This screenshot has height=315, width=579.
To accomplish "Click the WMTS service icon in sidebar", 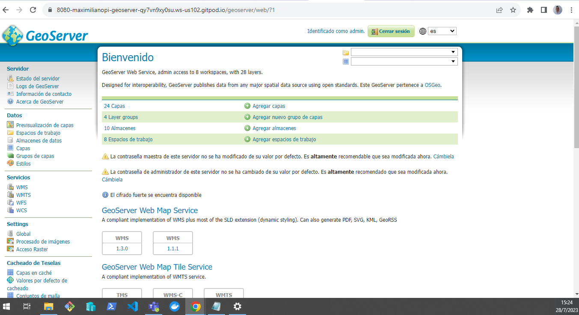I will click(x=10, y=195).
